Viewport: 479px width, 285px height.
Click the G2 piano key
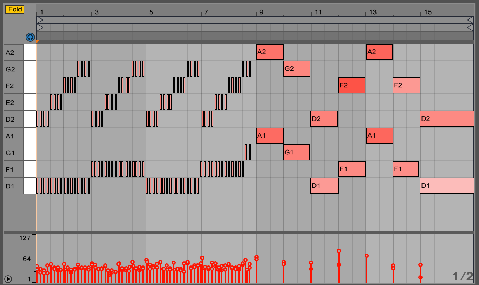click(x=30, y=69)
